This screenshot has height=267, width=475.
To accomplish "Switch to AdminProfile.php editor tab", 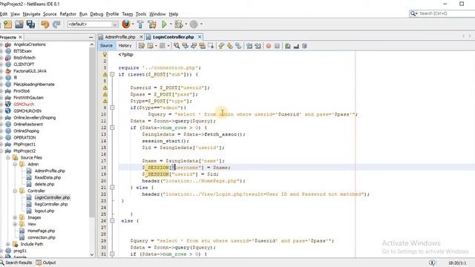I will [120, 37].
